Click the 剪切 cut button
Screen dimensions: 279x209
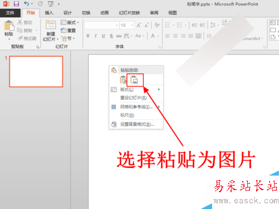tap(25, 22)
